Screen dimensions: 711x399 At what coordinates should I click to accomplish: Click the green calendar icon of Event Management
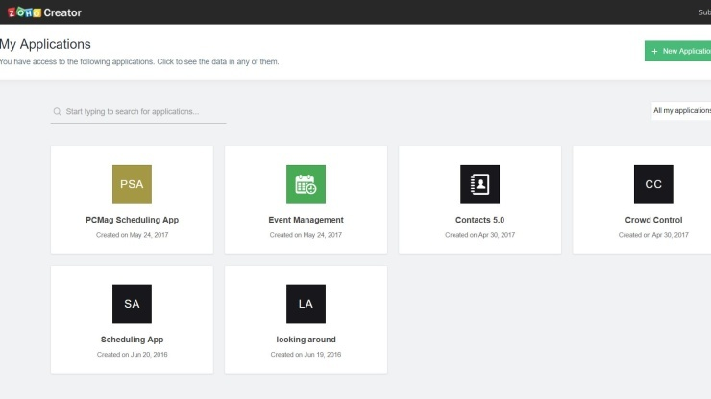pyautogui.click(x=306, y=184)
